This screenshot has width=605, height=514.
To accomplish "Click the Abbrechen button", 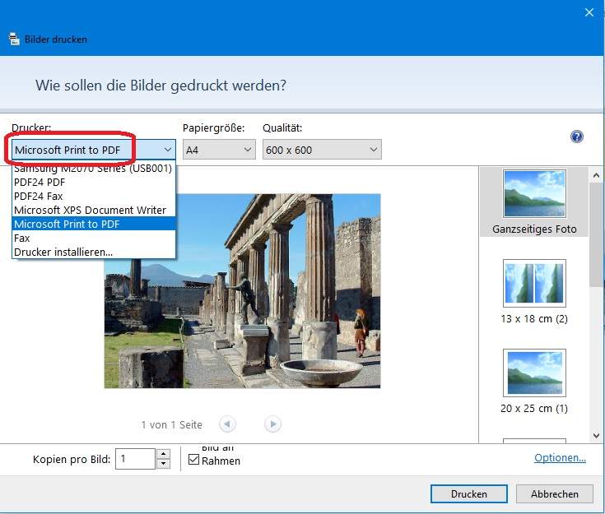I will (555, 494).
